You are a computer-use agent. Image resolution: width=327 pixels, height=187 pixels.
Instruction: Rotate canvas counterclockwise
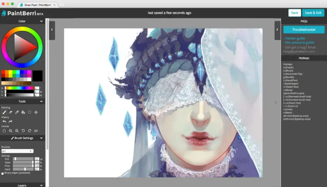tap(23, 131)
